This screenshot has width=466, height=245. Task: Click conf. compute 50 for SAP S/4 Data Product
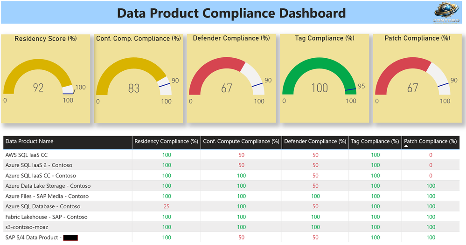(x=241, y=238)
